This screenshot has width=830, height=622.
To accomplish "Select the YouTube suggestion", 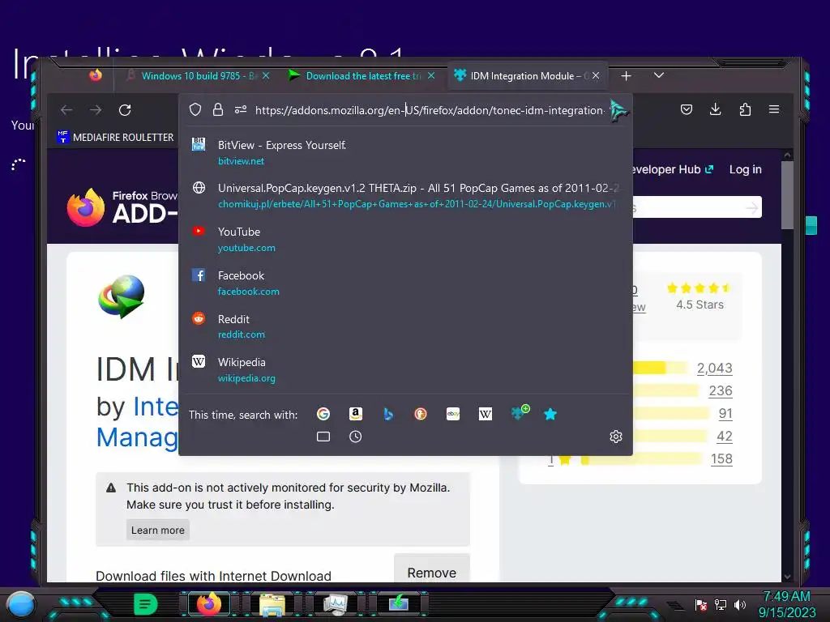I will pos(405,239).
